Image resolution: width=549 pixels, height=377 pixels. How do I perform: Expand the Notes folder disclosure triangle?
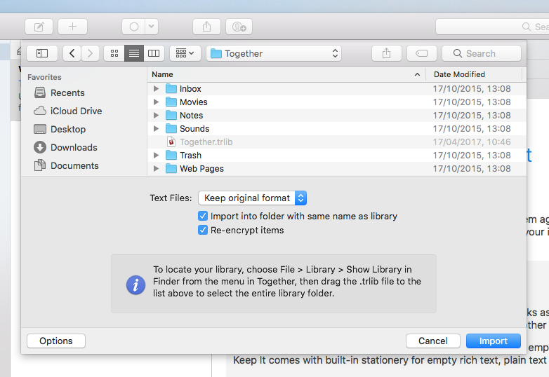(x=156, y=116)
